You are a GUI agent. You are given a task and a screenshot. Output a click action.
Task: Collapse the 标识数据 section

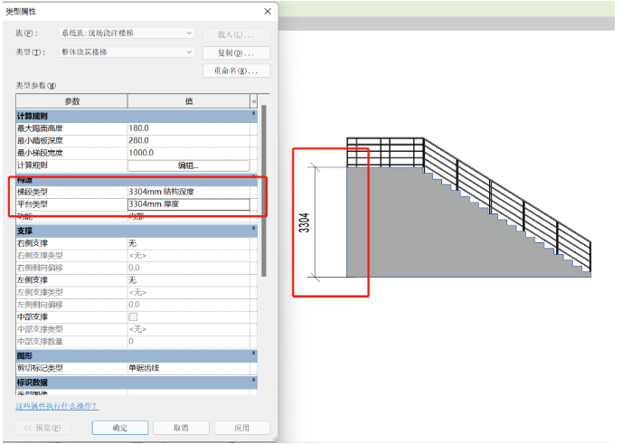coord(253,380)
